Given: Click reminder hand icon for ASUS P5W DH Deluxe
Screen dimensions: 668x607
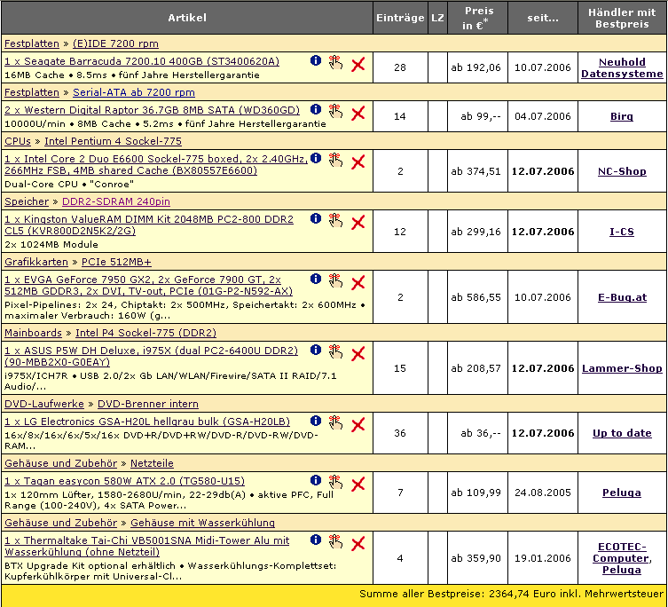Looking at the screenshot, I should tap(335, 351).
